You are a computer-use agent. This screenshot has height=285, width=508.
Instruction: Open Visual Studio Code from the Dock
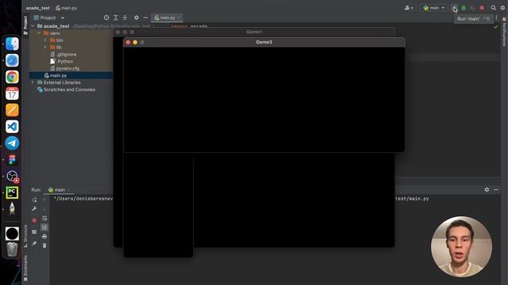pyautogui.click(x=12, y=127)
